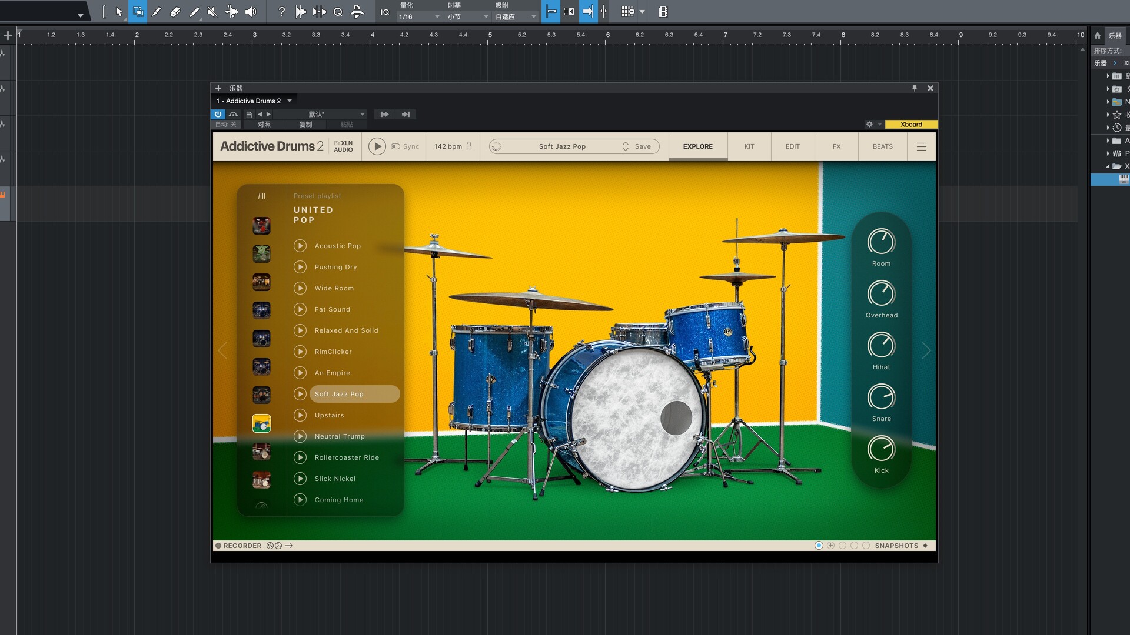
Task: Toggle the plugin power bypass button
Action: 218,114
